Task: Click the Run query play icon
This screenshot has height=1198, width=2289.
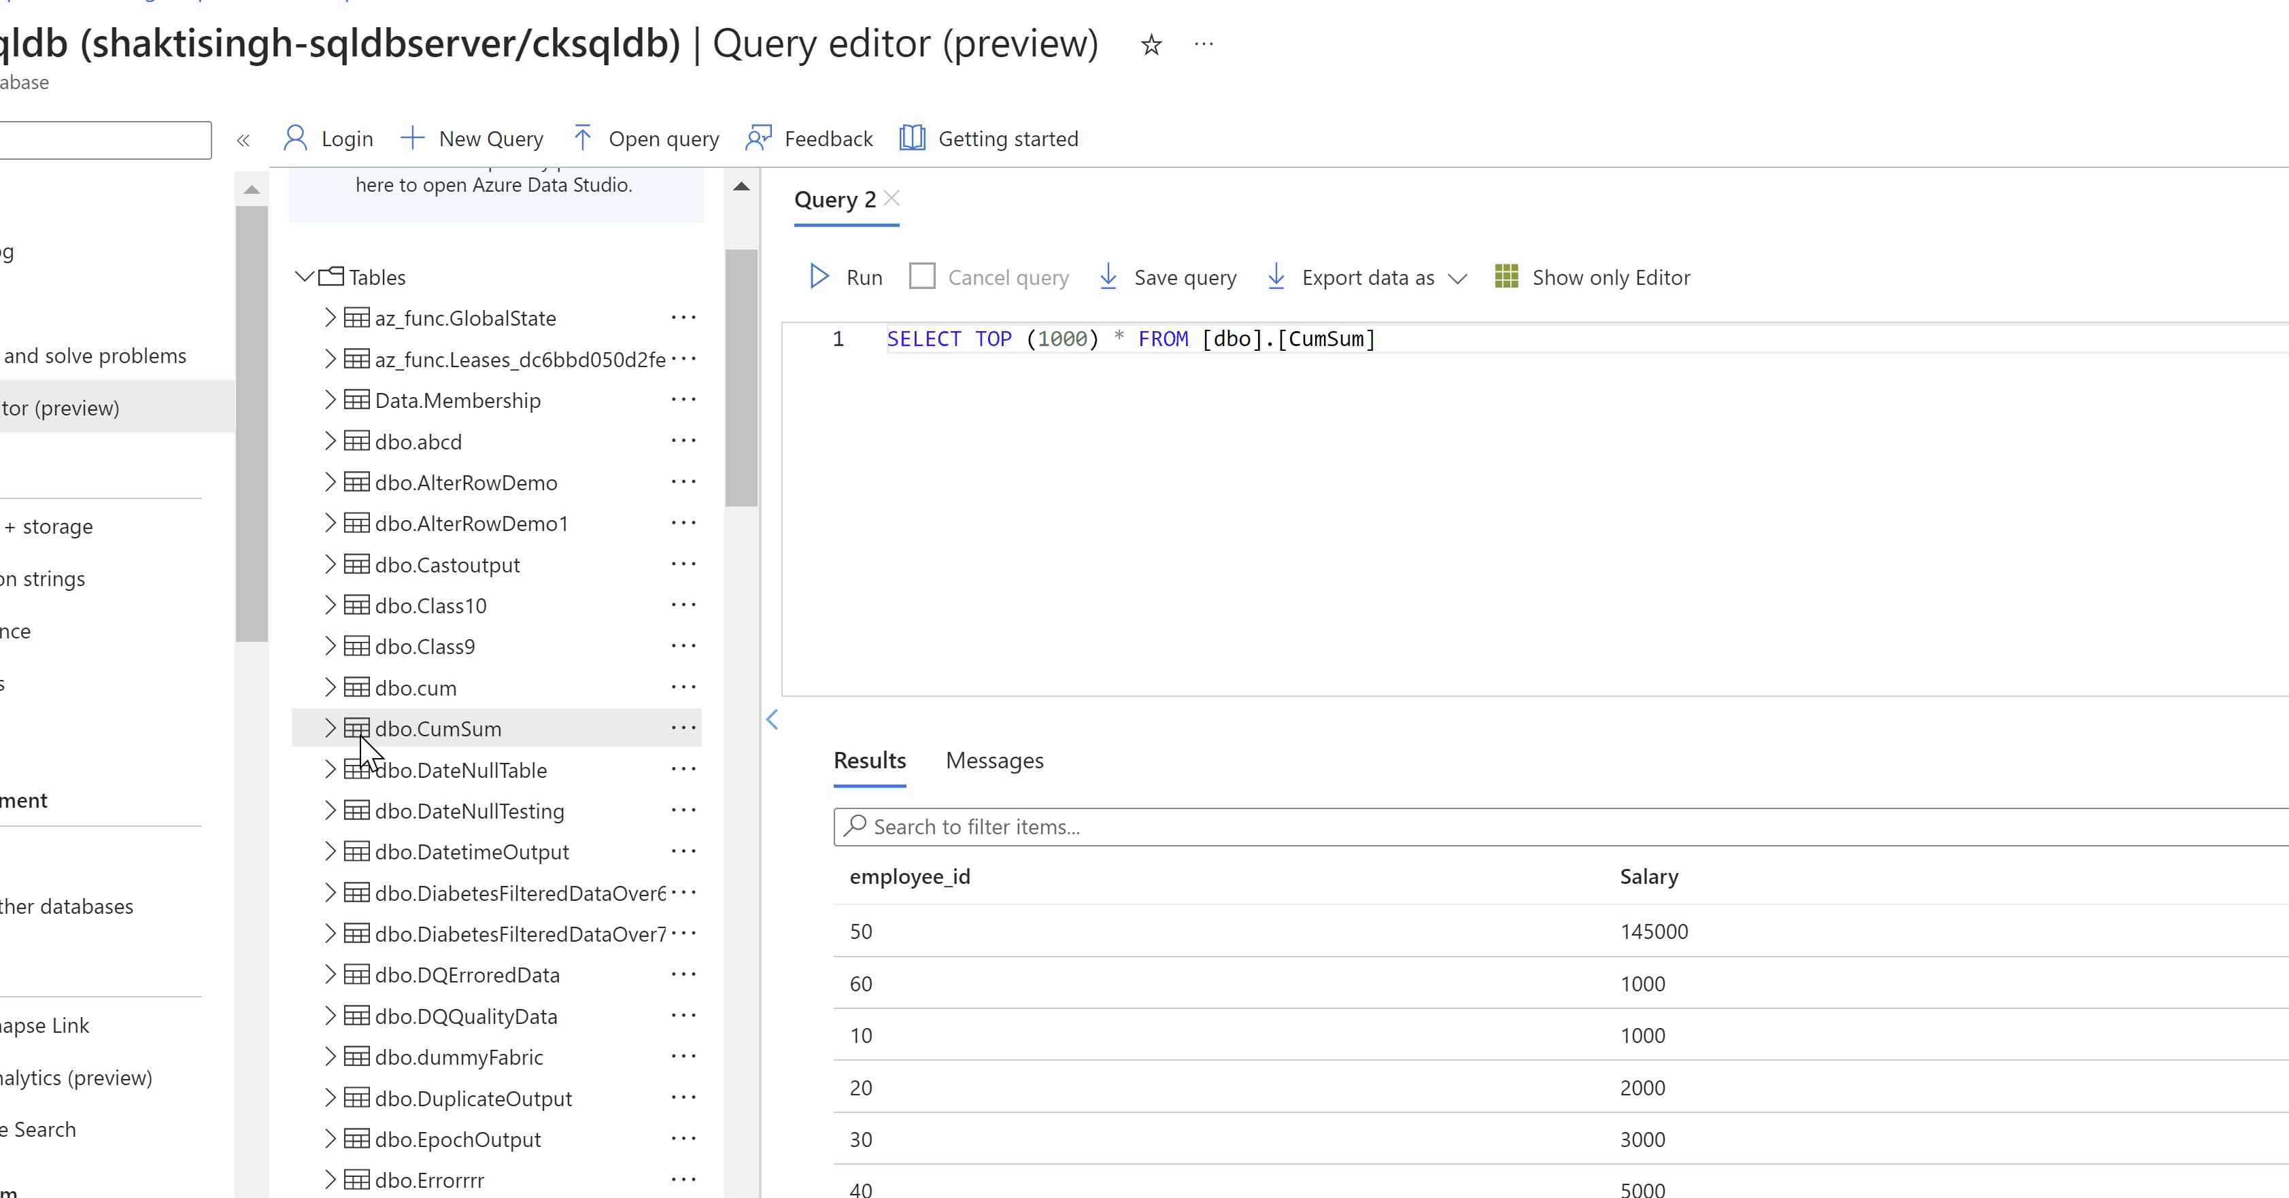Action: pos(818,277)
